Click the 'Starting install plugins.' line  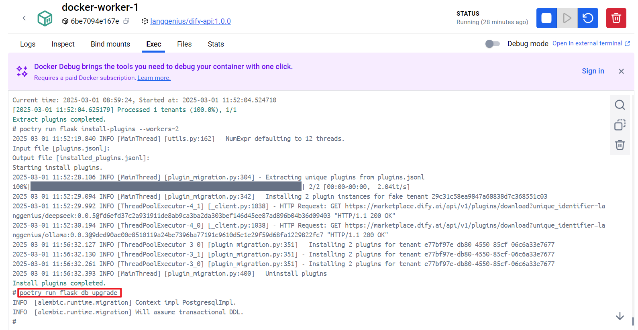[57, 167]
